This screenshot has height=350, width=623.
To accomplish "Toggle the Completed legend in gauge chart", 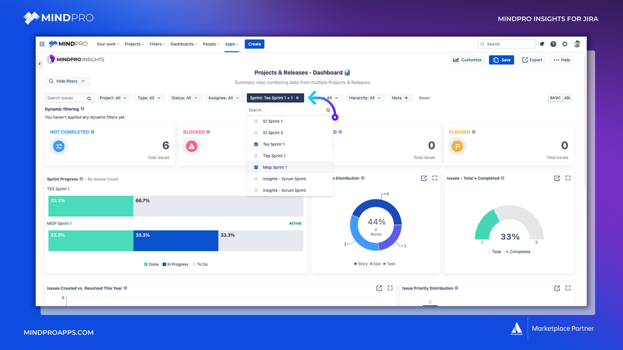I will [518, 252].
